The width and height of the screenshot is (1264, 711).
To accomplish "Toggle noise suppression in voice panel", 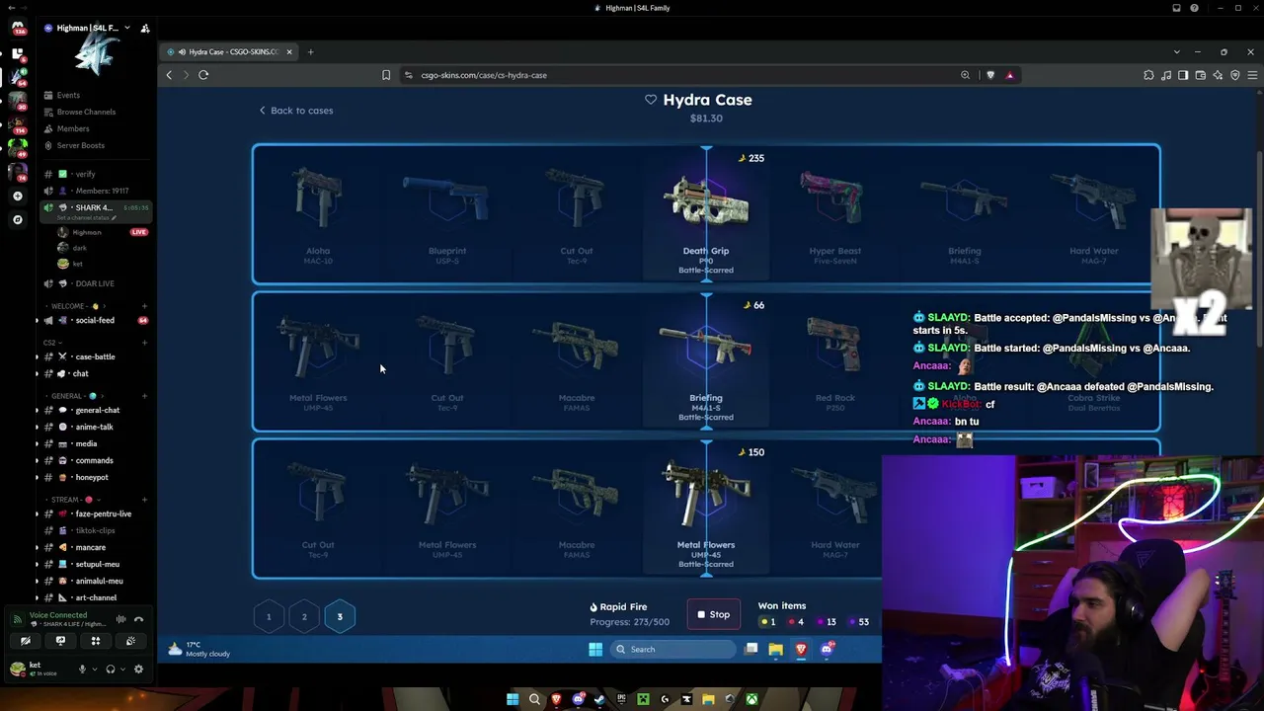I will click(x=120, y=619).
